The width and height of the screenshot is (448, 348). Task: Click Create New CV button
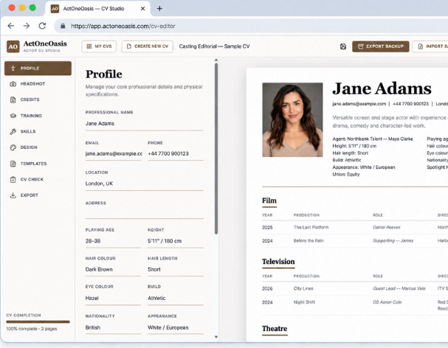148,46
